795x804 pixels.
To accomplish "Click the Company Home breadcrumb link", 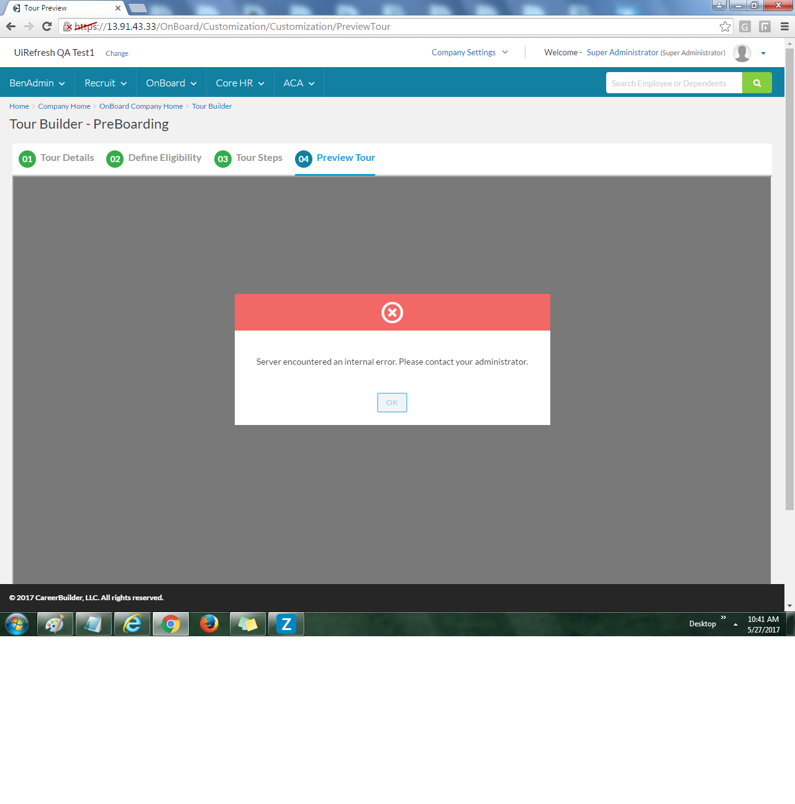I will coord(64,106).
